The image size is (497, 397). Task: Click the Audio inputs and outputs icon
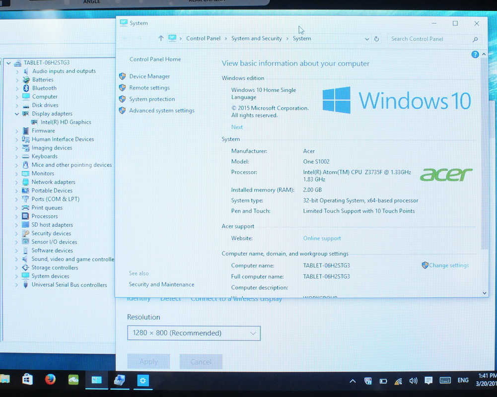pos(26,71)
